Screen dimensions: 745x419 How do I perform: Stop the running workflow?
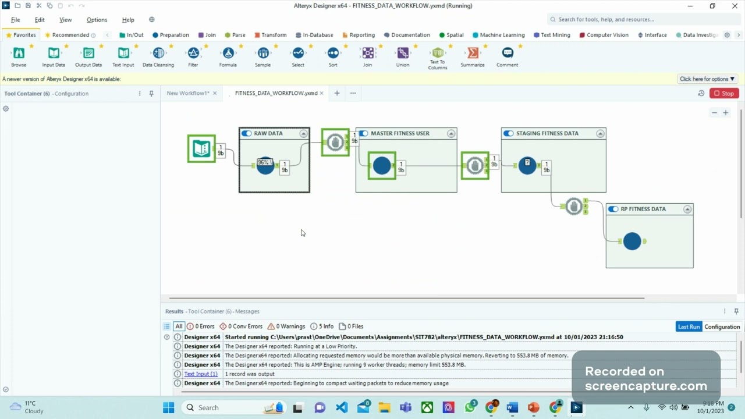pyautogui.click(x=725, y=93)
